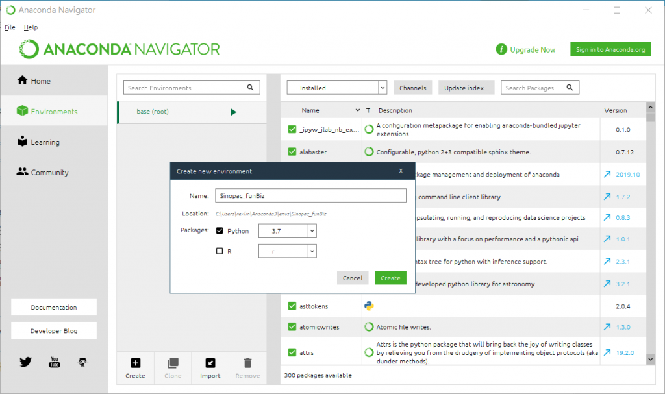Switch to the Environments section

pos(54,111)
